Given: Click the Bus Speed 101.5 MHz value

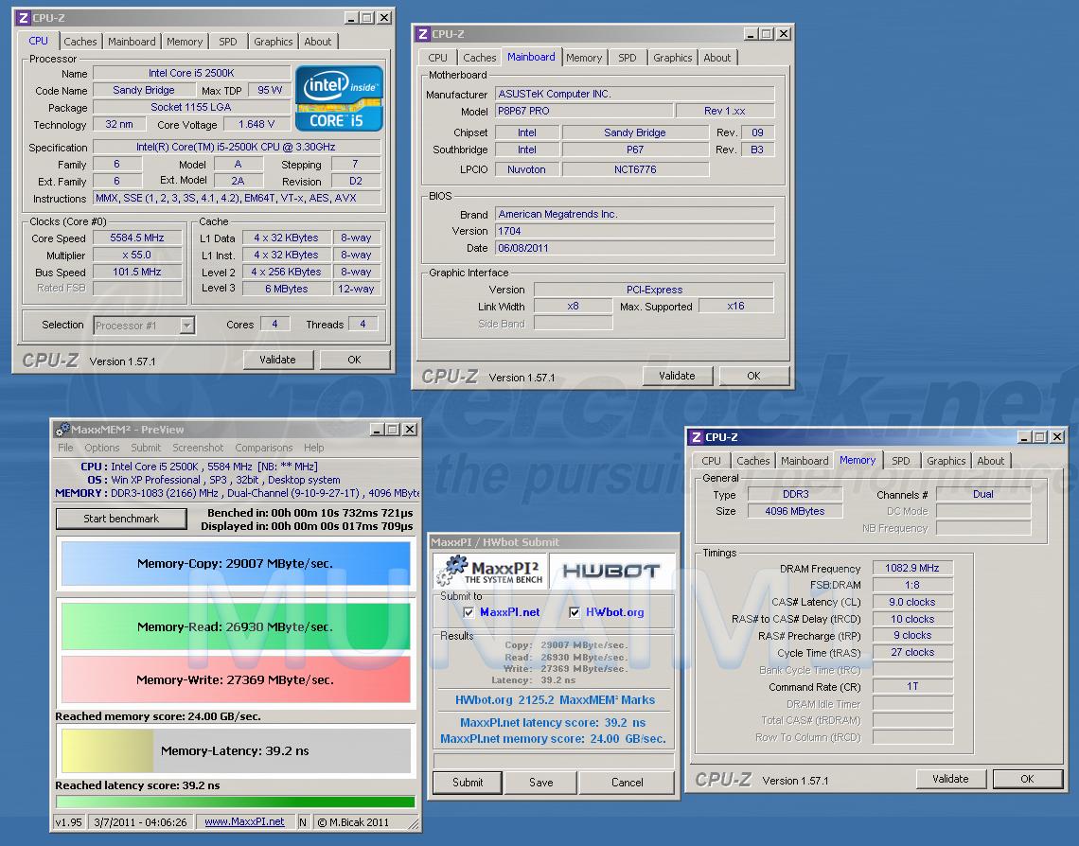Looking at the screenshot, I should point(137,272).
